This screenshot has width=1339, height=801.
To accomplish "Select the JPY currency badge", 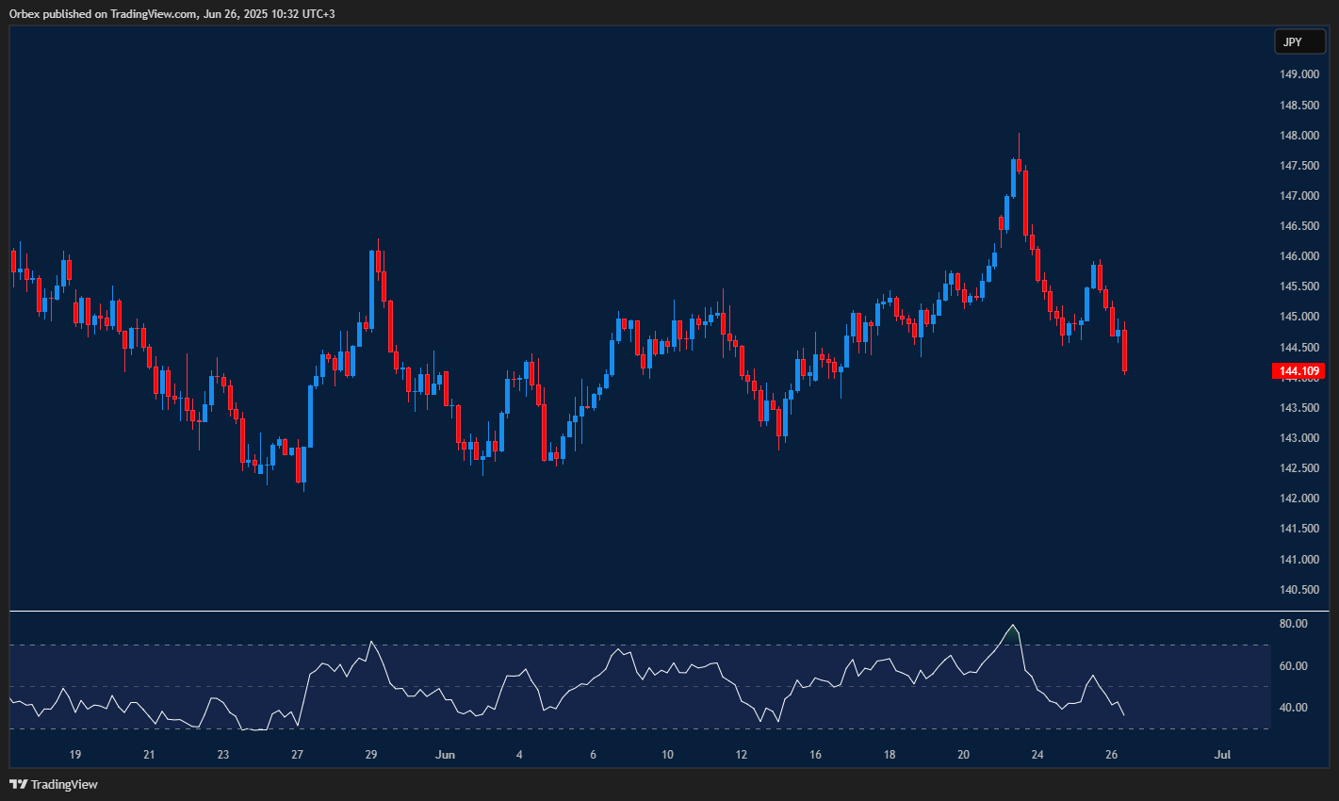I will click(x=1299, y=41).
